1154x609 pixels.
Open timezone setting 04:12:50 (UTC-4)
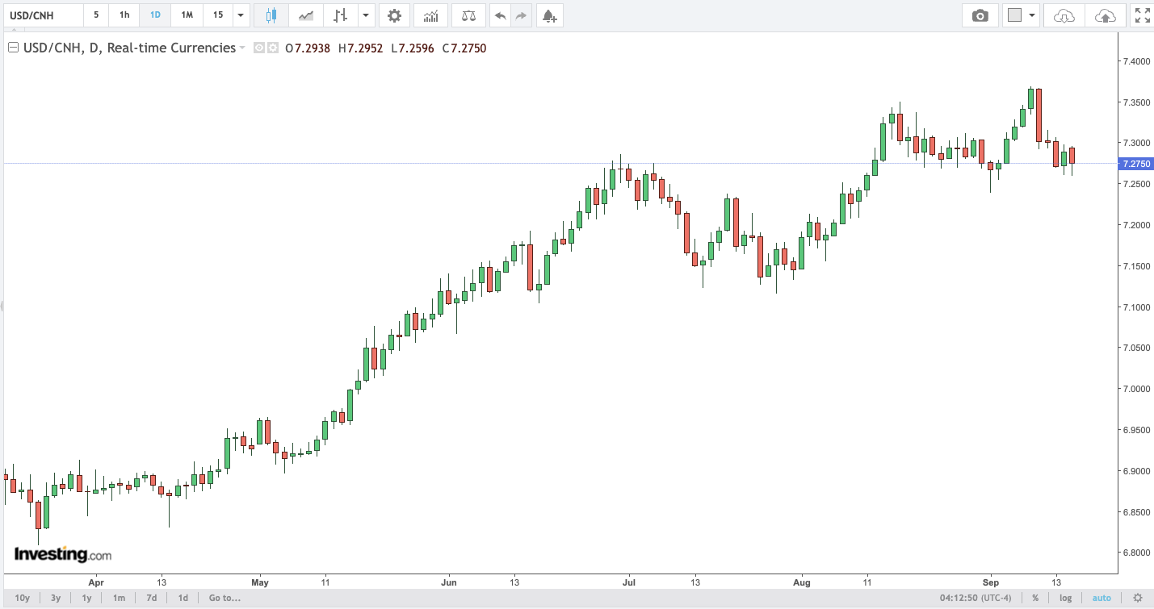(x=975, y=598)
